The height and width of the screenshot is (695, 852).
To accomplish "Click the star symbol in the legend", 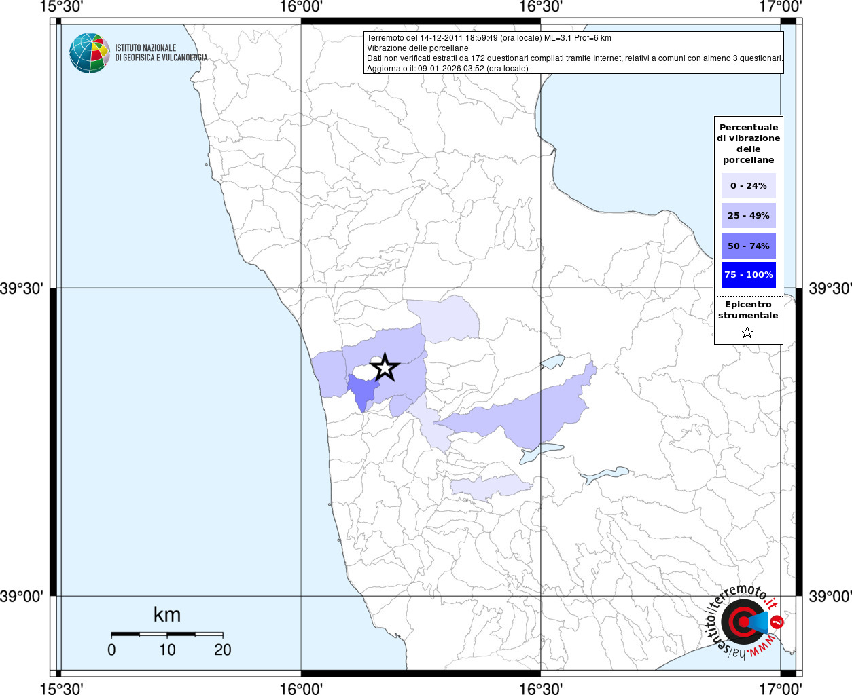I will (747, 333).
